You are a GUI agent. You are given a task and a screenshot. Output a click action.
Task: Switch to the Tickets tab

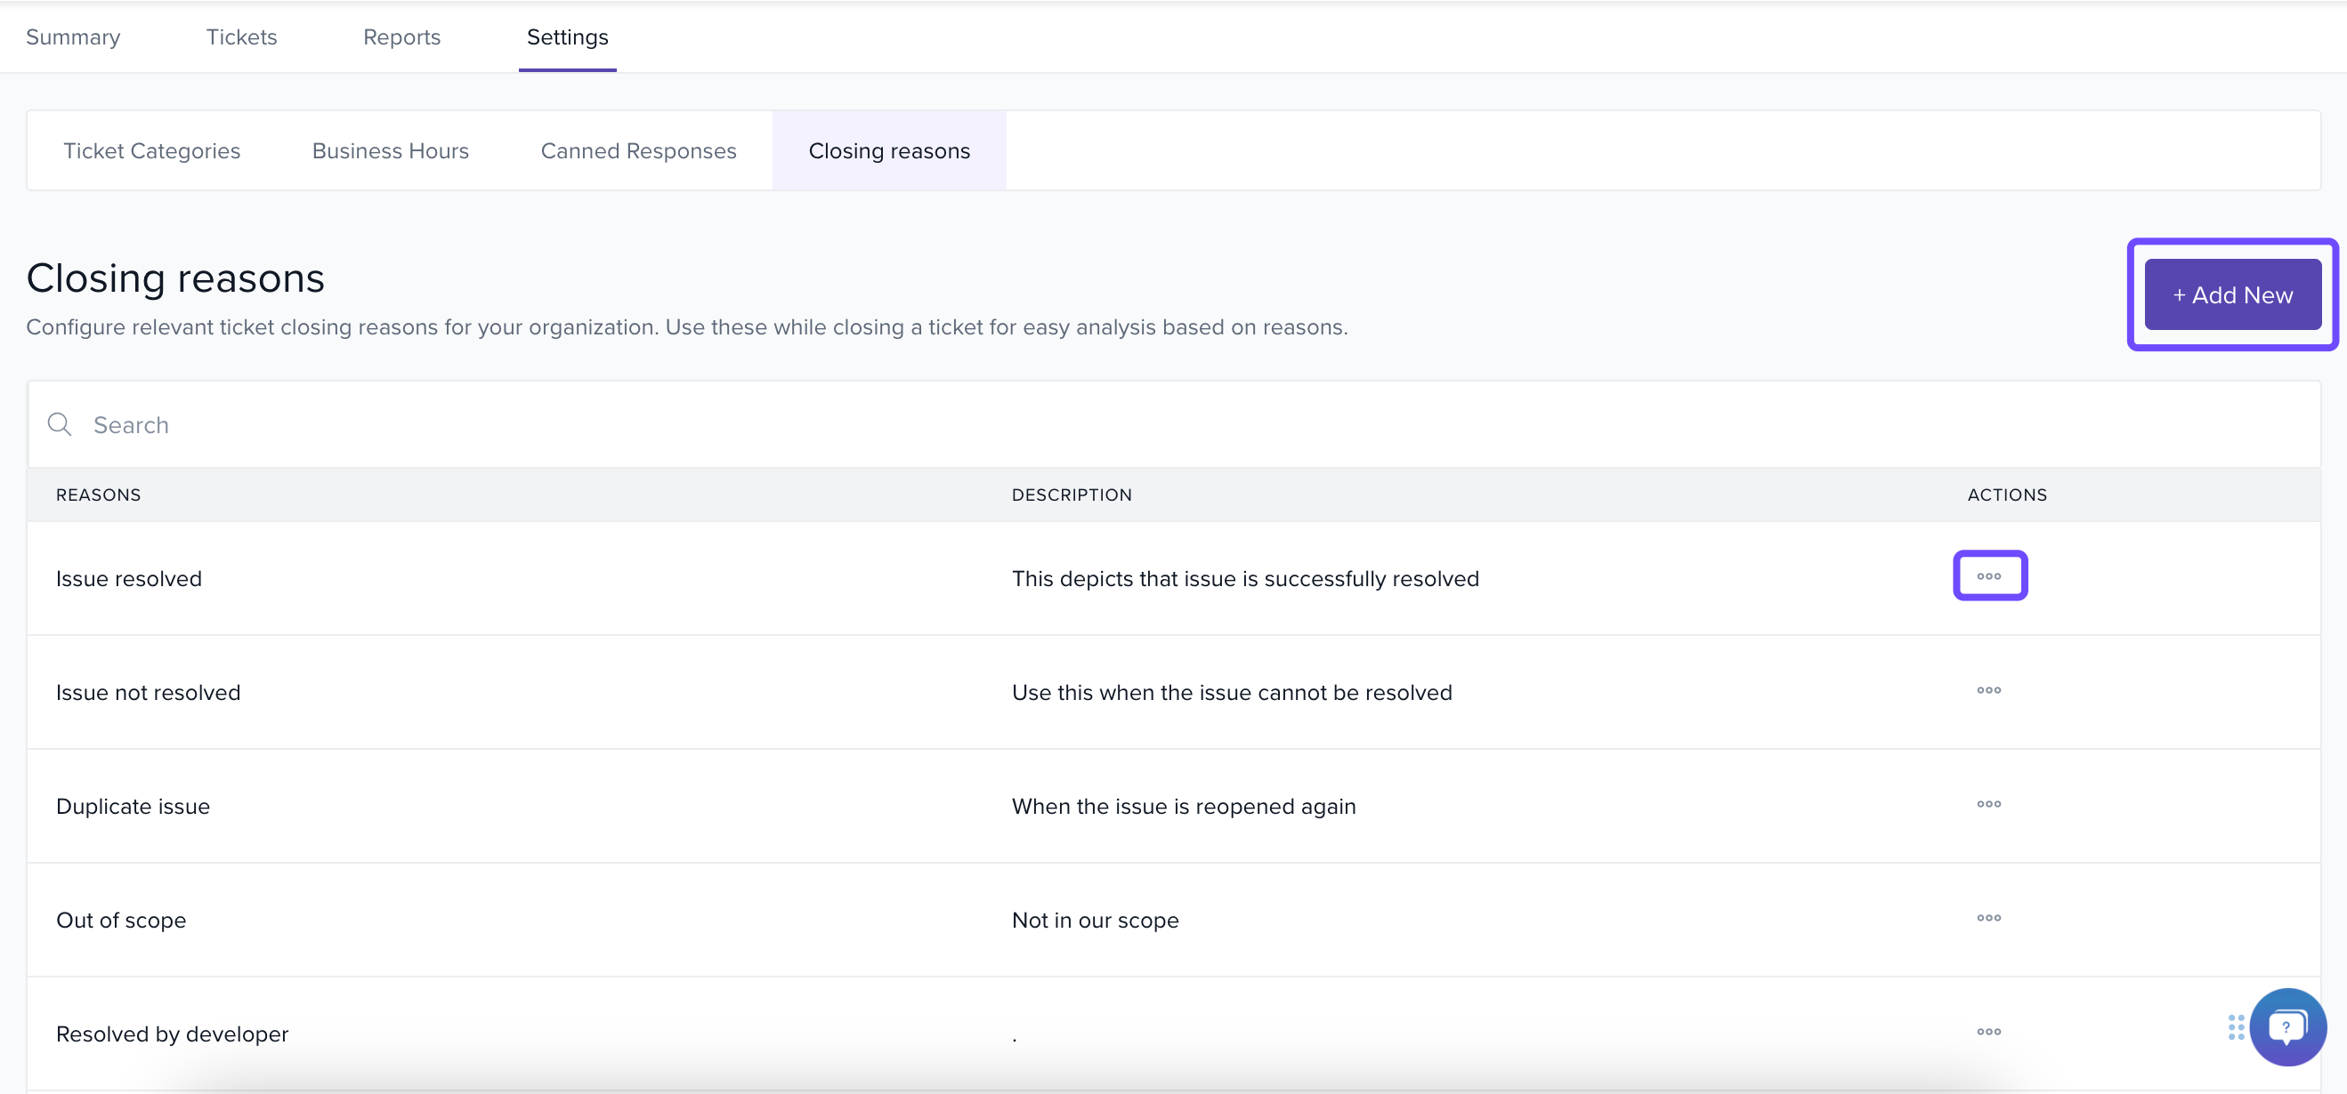241,37
